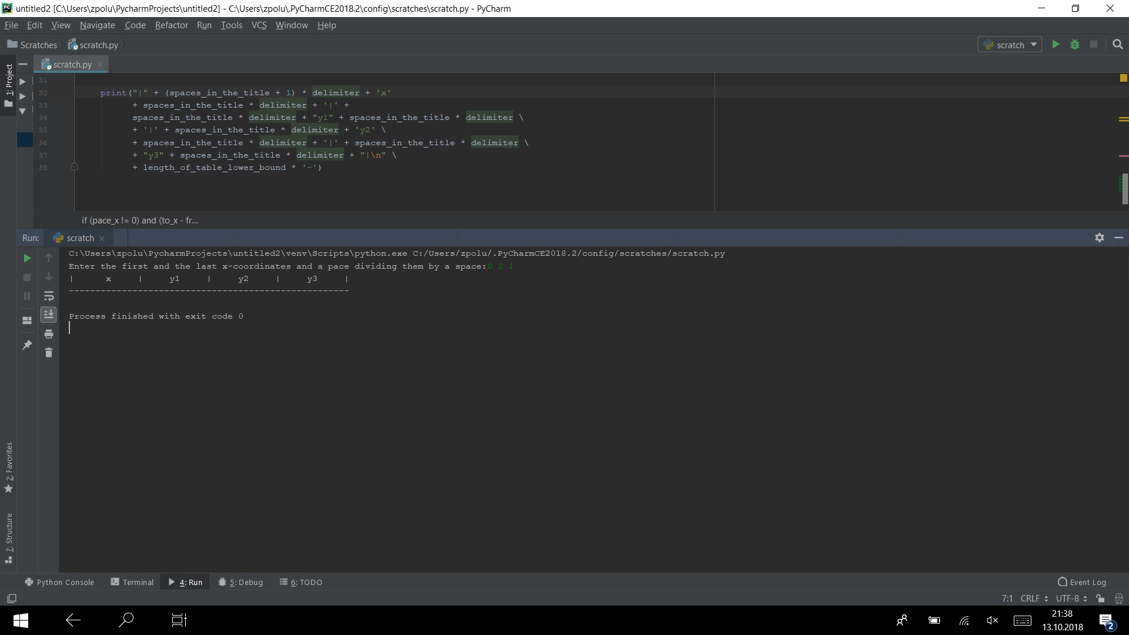This screenshot has height=635, width=1129.
Task: Click the editor vertical scrollbar thumb
Action: 1124,189
